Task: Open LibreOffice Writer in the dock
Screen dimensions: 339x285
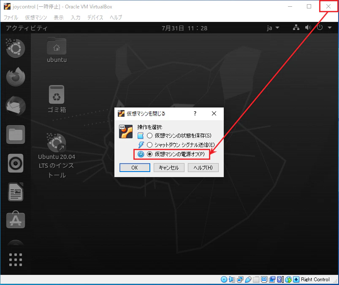Action: (x=16, y=192)
